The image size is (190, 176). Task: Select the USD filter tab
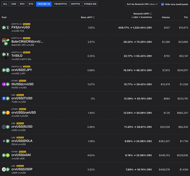14,4
